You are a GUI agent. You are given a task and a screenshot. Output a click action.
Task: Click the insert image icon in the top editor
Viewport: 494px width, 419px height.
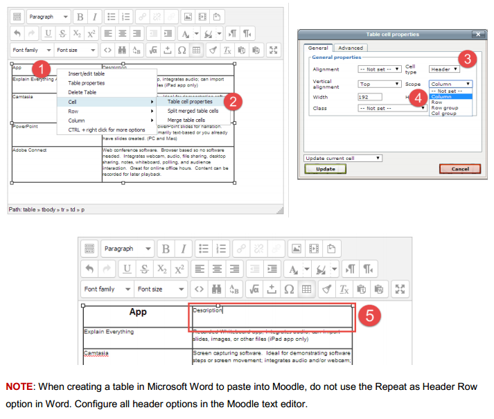[x=188, y=17]
